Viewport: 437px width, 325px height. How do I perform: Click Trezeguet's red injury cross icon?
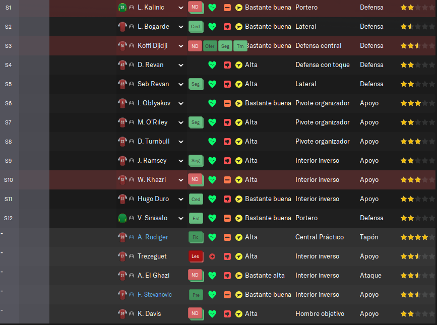(x=212, y=256)
